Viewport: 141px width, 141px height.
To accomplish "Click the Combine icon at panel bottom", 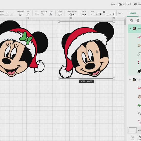I will [140, 136].
